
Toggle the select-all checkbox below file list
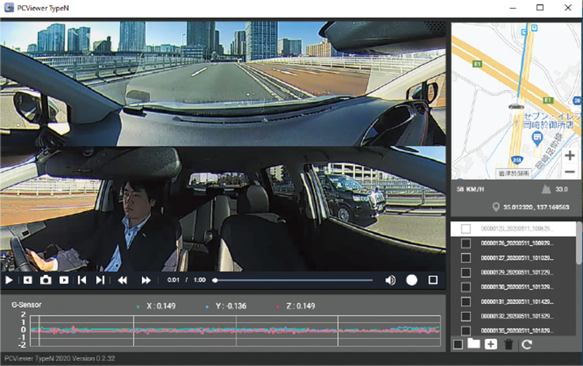click(458, 344)
